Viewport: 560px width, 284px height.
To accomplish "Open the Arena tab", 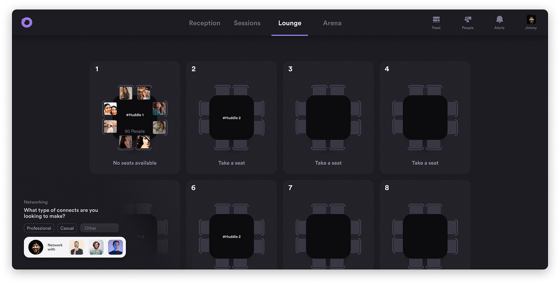I will 332,23.
